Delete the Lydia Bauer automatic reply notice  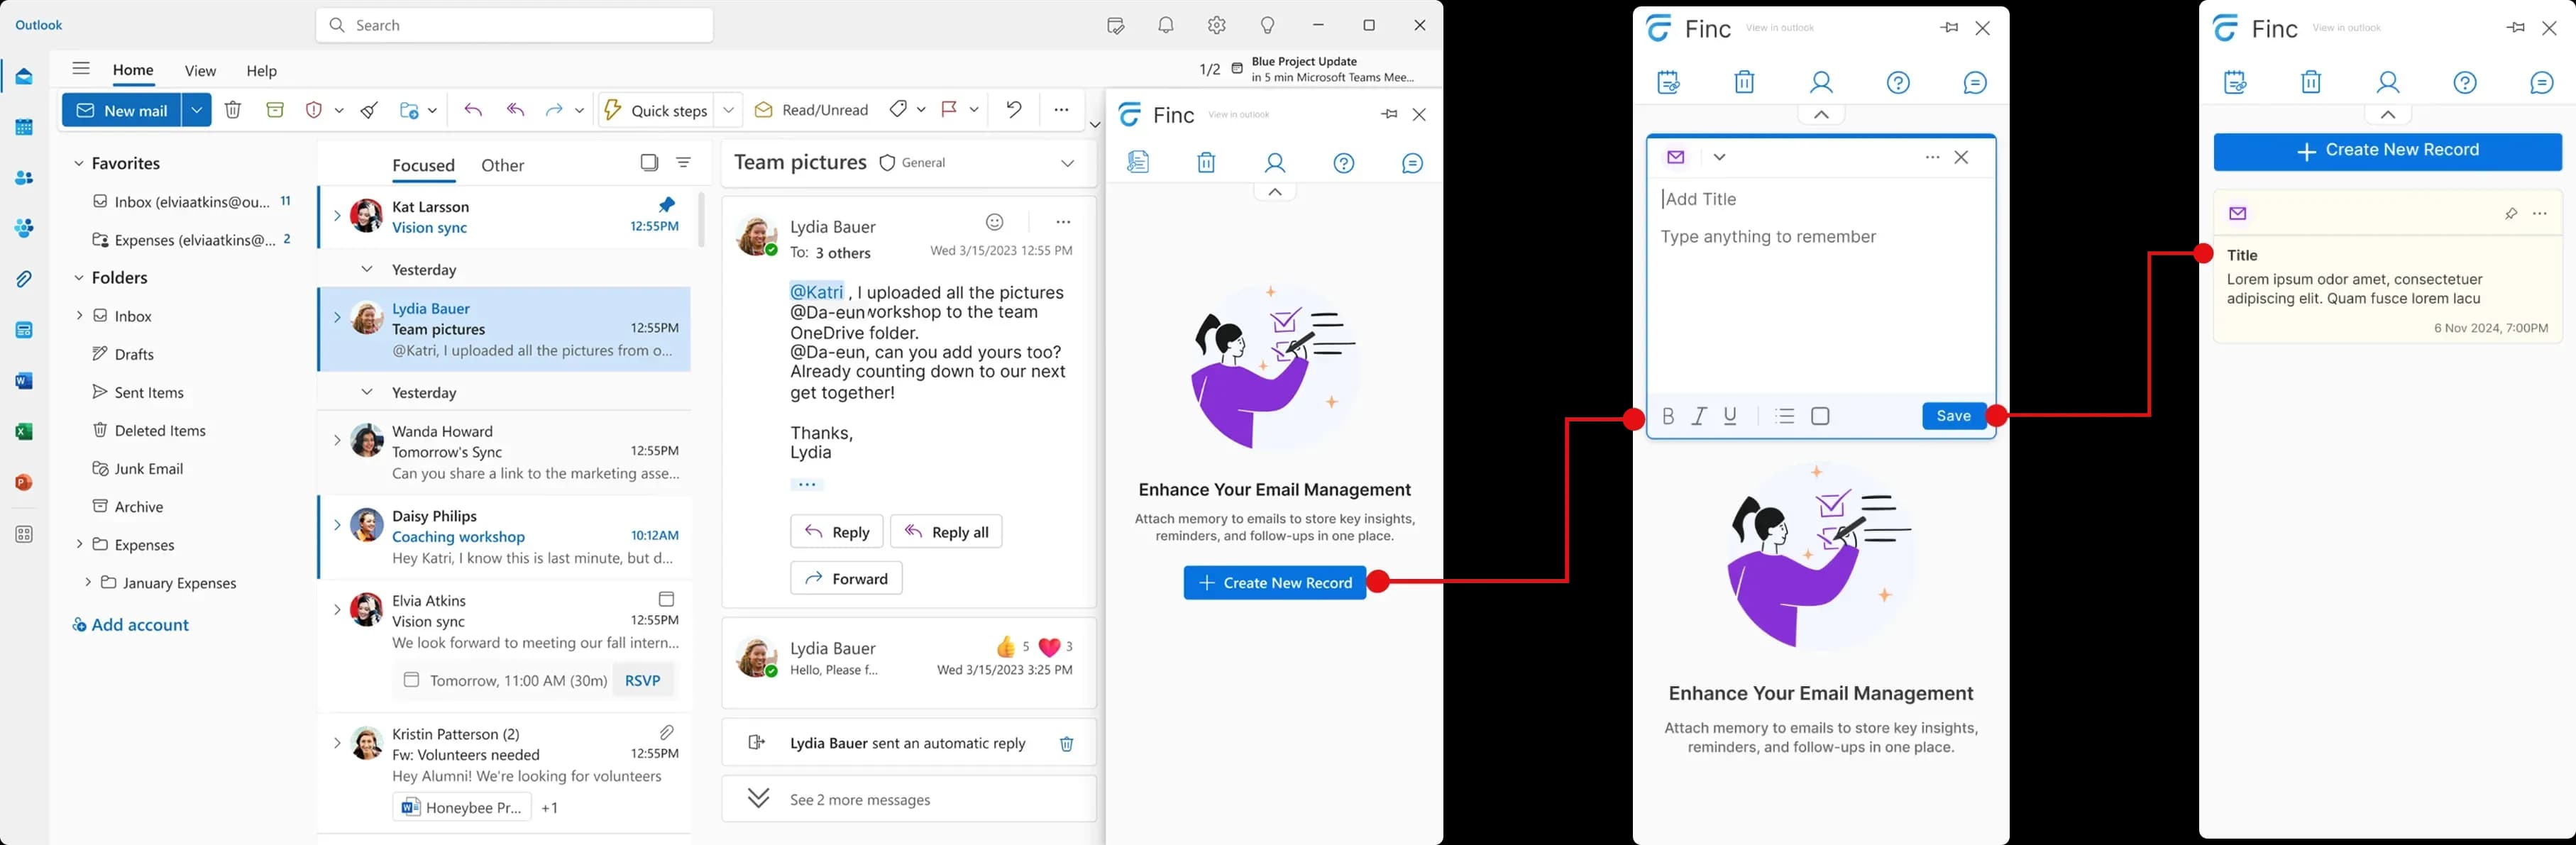point(1067,743)
